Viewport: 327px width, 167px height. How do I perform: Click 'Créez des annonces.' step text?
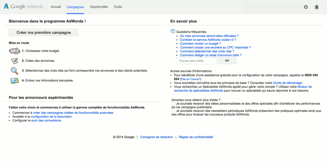[40, 61]
